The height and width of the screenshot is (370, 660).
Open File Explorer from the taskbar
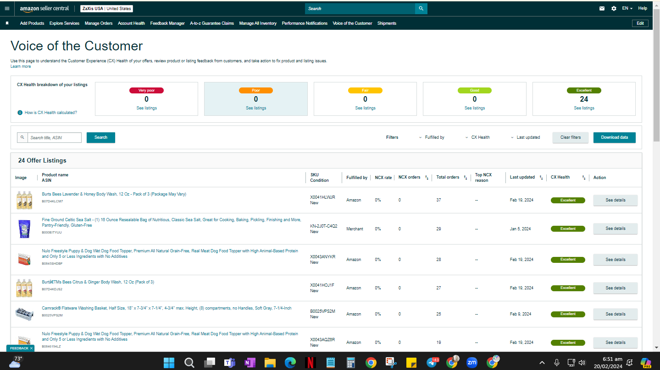point(270,363)
